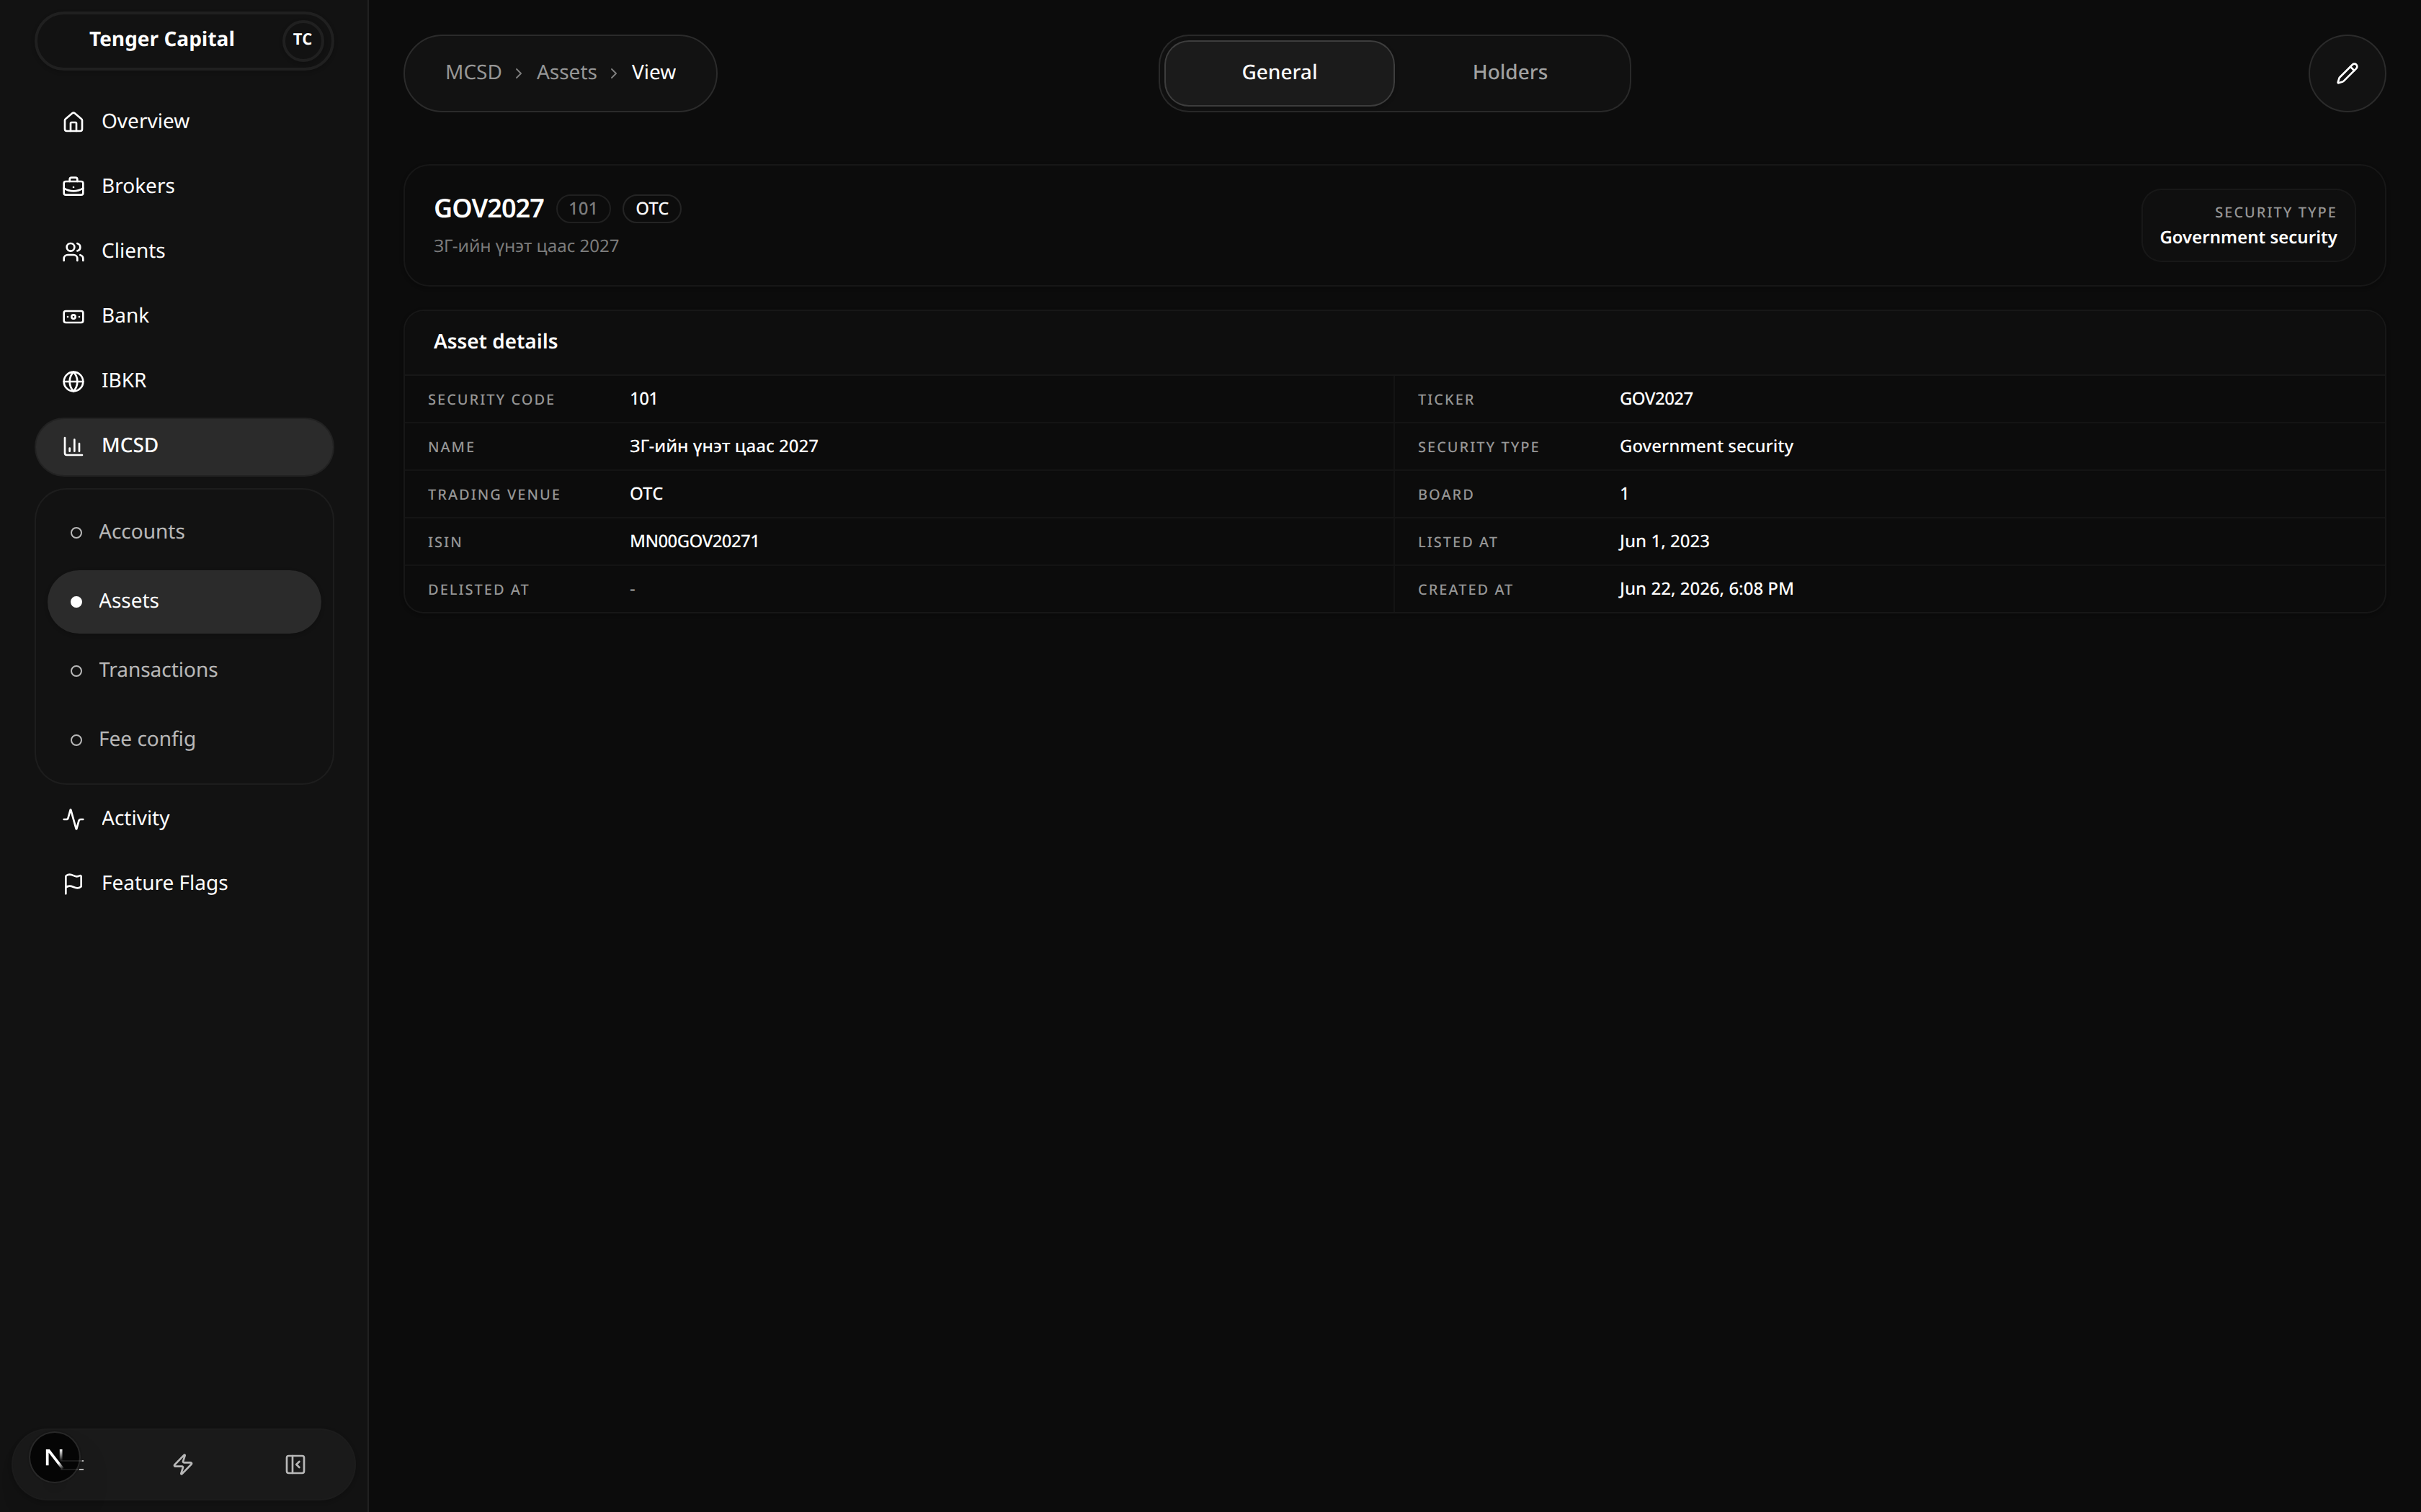Screen dimensions: 2421x1512
Task: Open Fee config submenu item
Action: point(184,739)
